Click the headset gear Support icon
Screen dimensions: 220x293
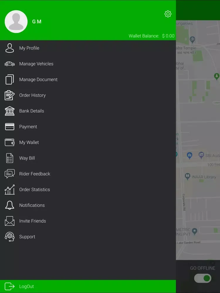coord(10,237)
